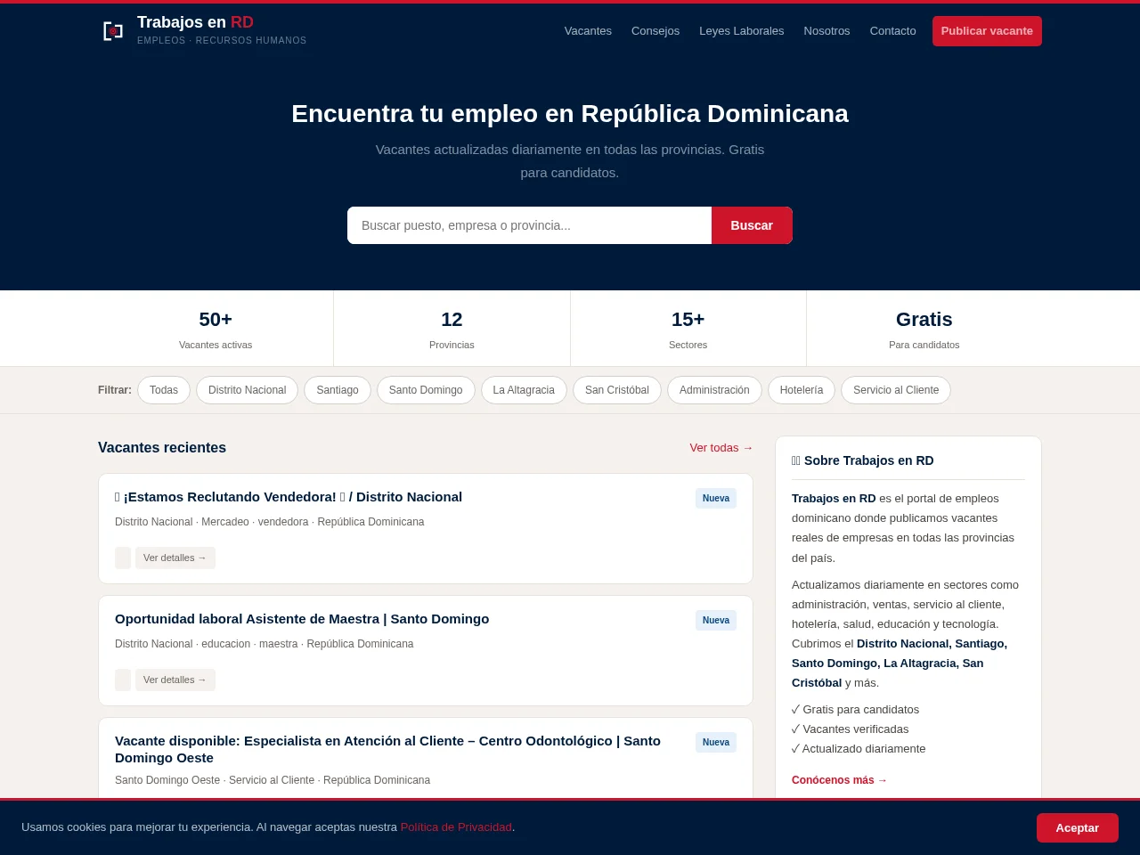
Task: Open the Ver todas link
Action: coord(721,448)
